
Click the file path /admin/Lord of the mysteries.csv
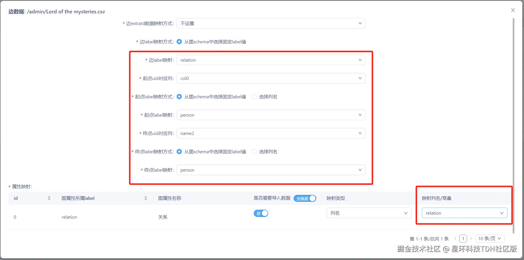click(66, 12)
